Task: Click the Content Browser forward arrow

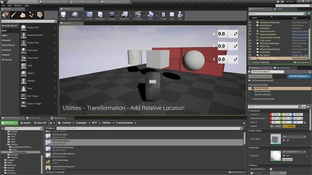Action: coord(54,123)
